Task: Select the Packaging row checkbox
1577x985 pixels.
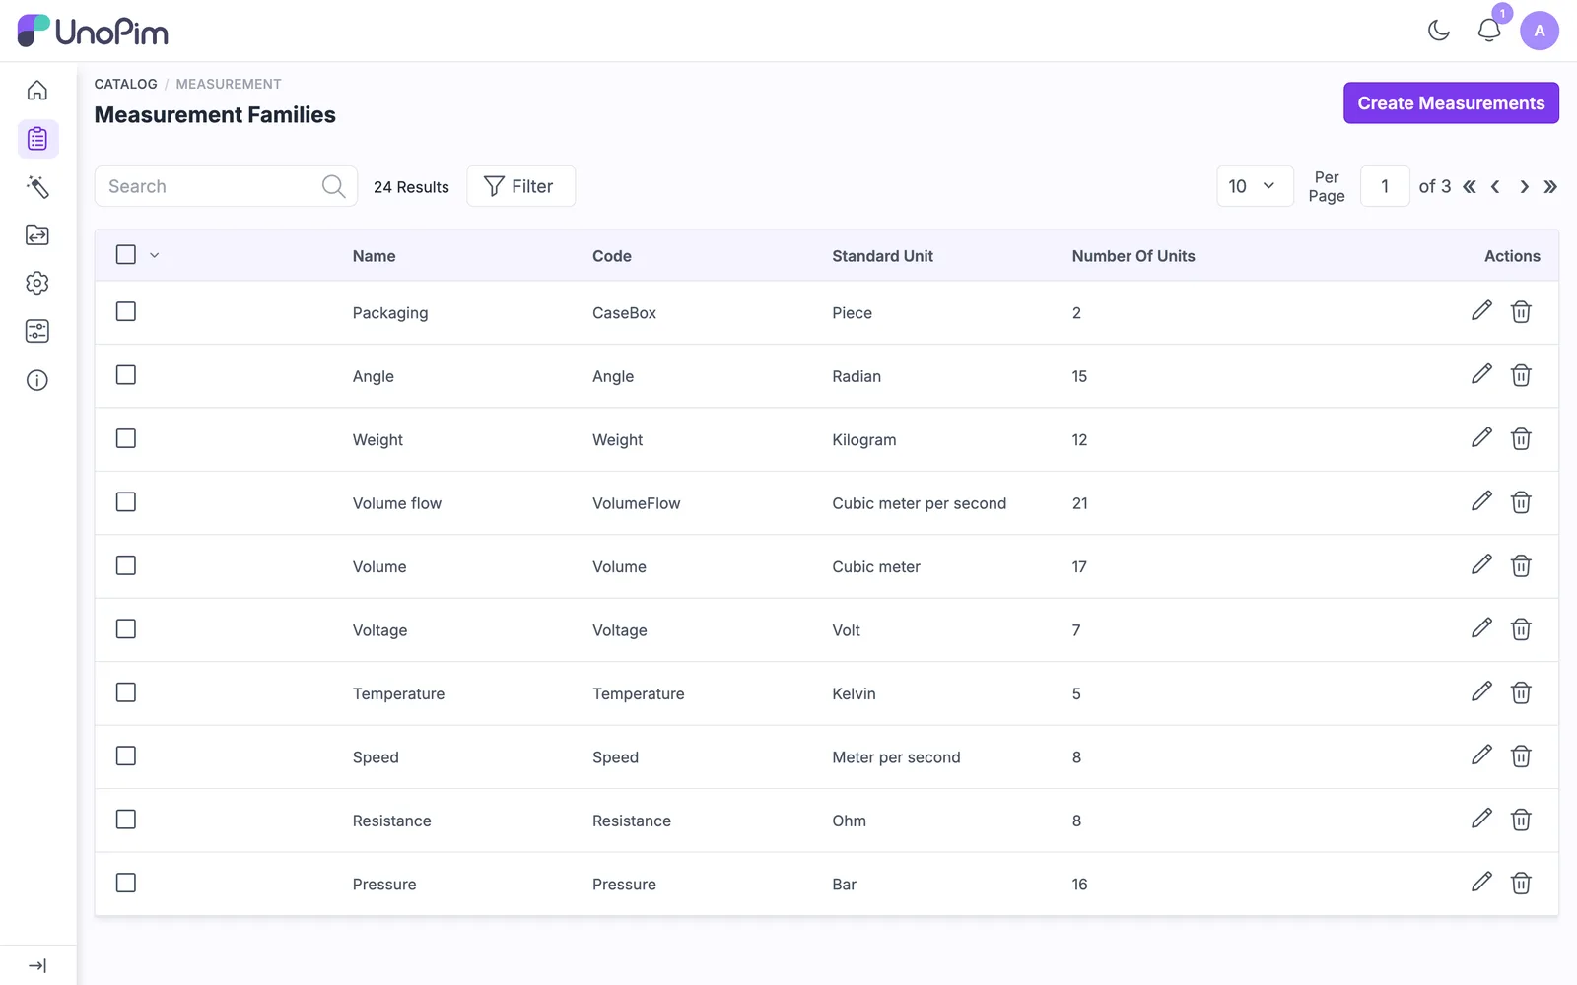Action: pyautogui.click(x=126, y=311)
